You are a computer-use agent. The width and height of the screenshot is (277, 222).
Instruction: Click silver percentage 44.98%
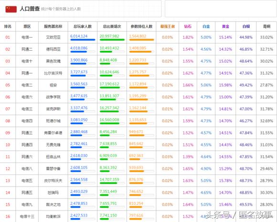(246, 37)
